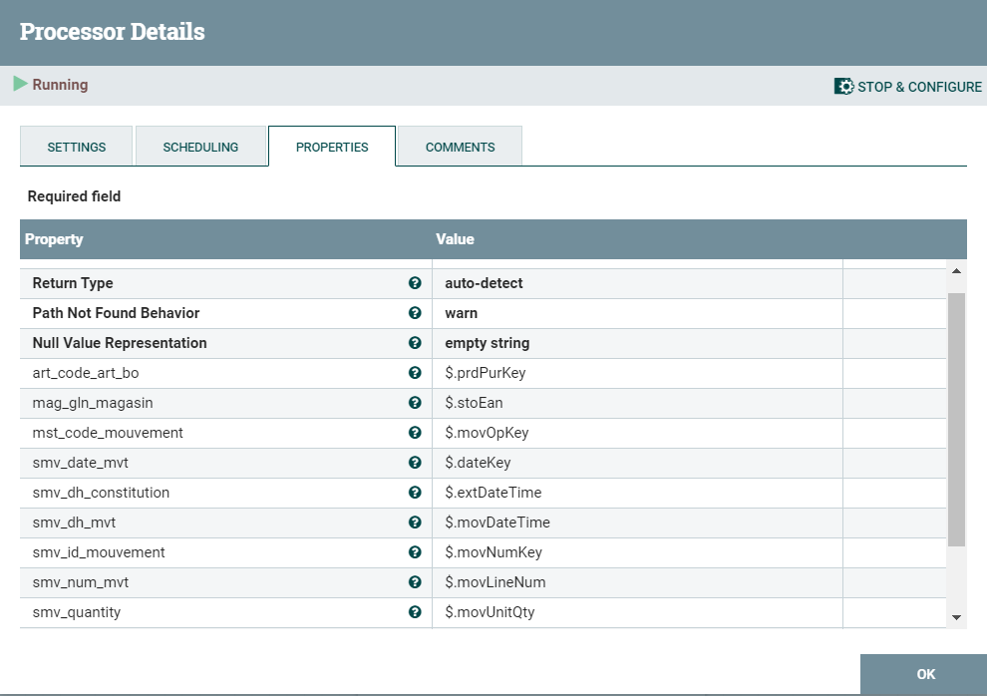The height and width of the screenshot is (696, 987).
Task: Click help icon beside smv_date_mvt property
Action: pyautogui.click(x=415, y=463)
